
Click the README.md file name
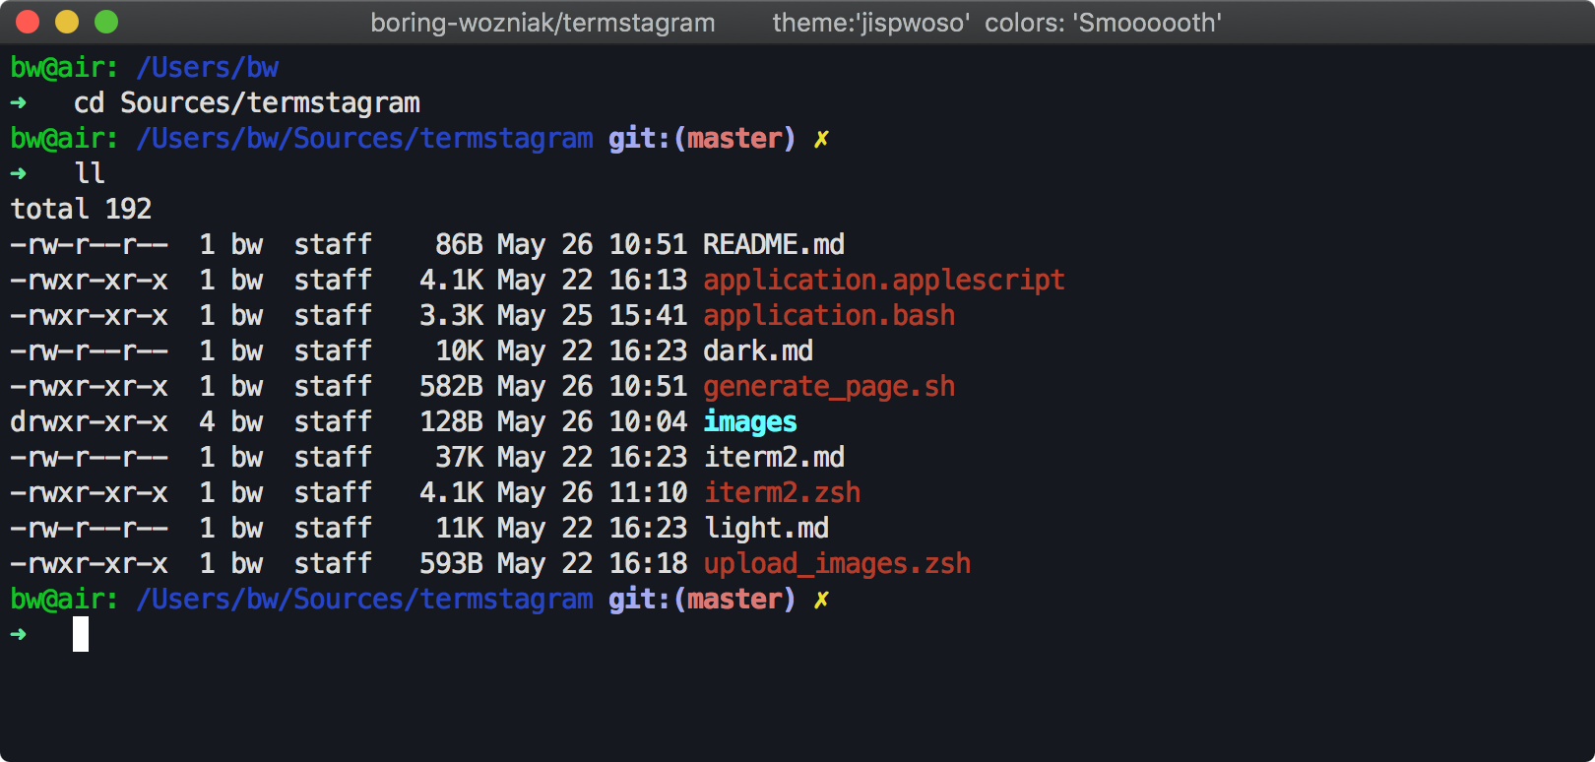coord(773,244)
